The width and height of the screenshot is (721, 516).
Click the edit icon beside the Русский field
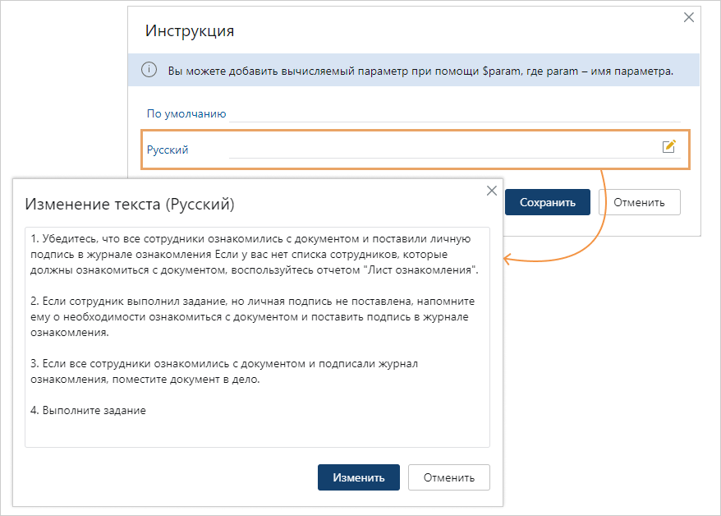669,146
